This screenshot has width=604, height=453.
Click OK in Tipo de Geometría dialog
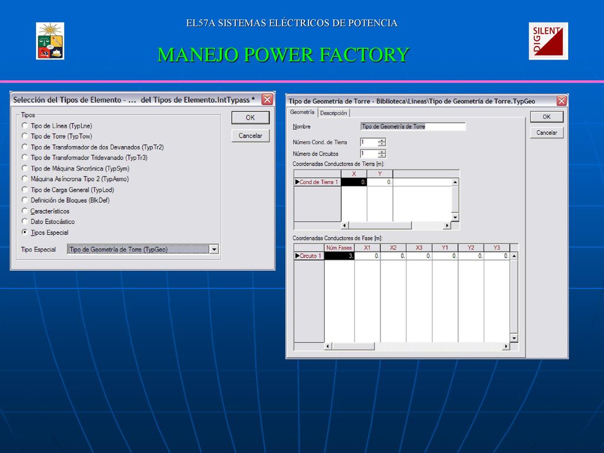(547, 117)
